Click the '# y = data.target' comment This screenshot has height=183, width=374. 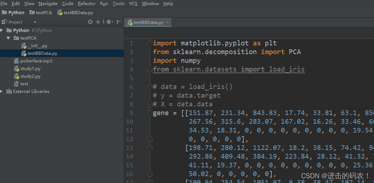pos(187,95)
